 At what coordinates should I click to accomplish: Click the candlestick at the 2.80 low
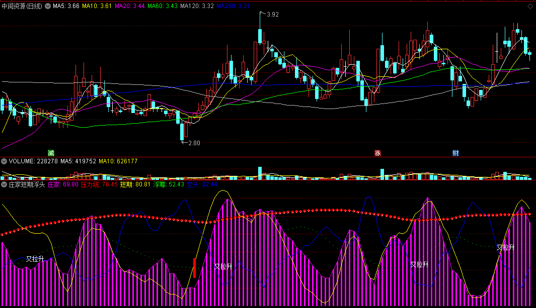tap(182, 131)
